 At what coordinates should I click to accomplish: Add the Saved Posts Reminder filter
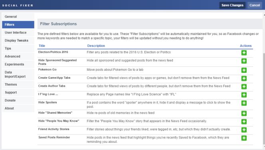[244, 138]
